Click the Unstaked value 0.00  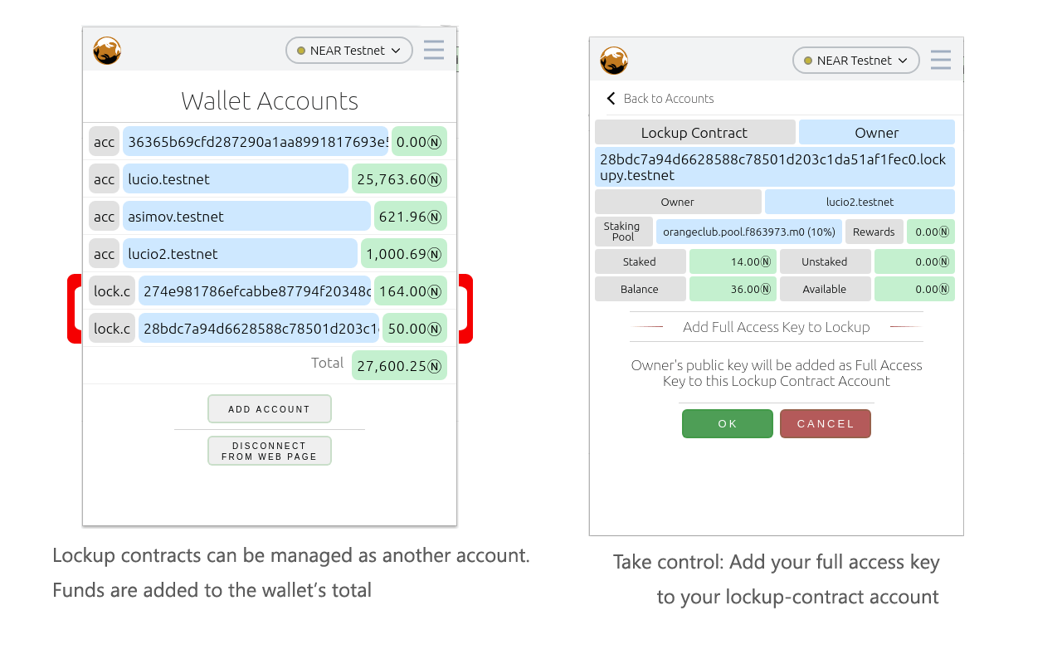(915, 261)
